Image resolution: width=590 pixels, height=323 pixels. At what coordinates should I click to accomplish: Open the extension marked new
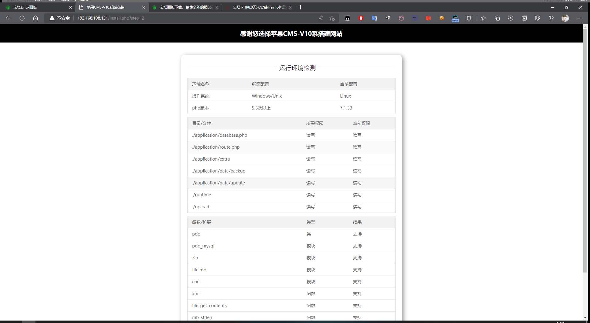[x=455, y=19]
